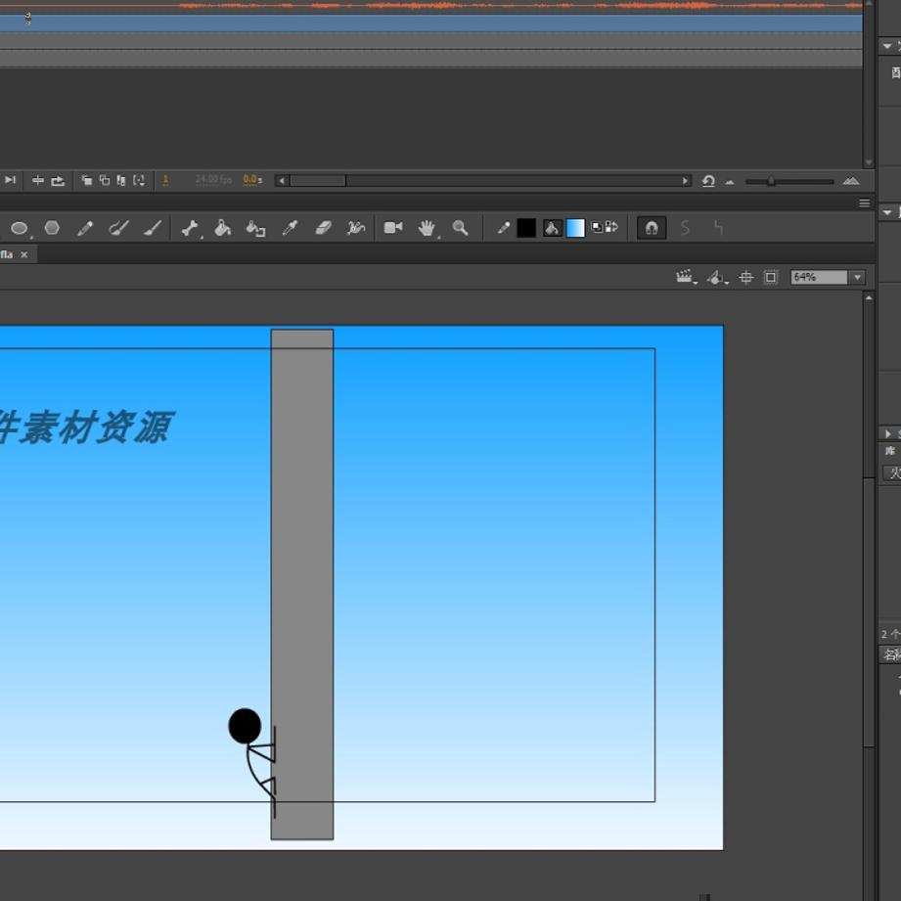The width and height of the screenshot is (901, 901).
Task: Expand the collapsed panel above the Library tab
Action: [x=888, y=433]
